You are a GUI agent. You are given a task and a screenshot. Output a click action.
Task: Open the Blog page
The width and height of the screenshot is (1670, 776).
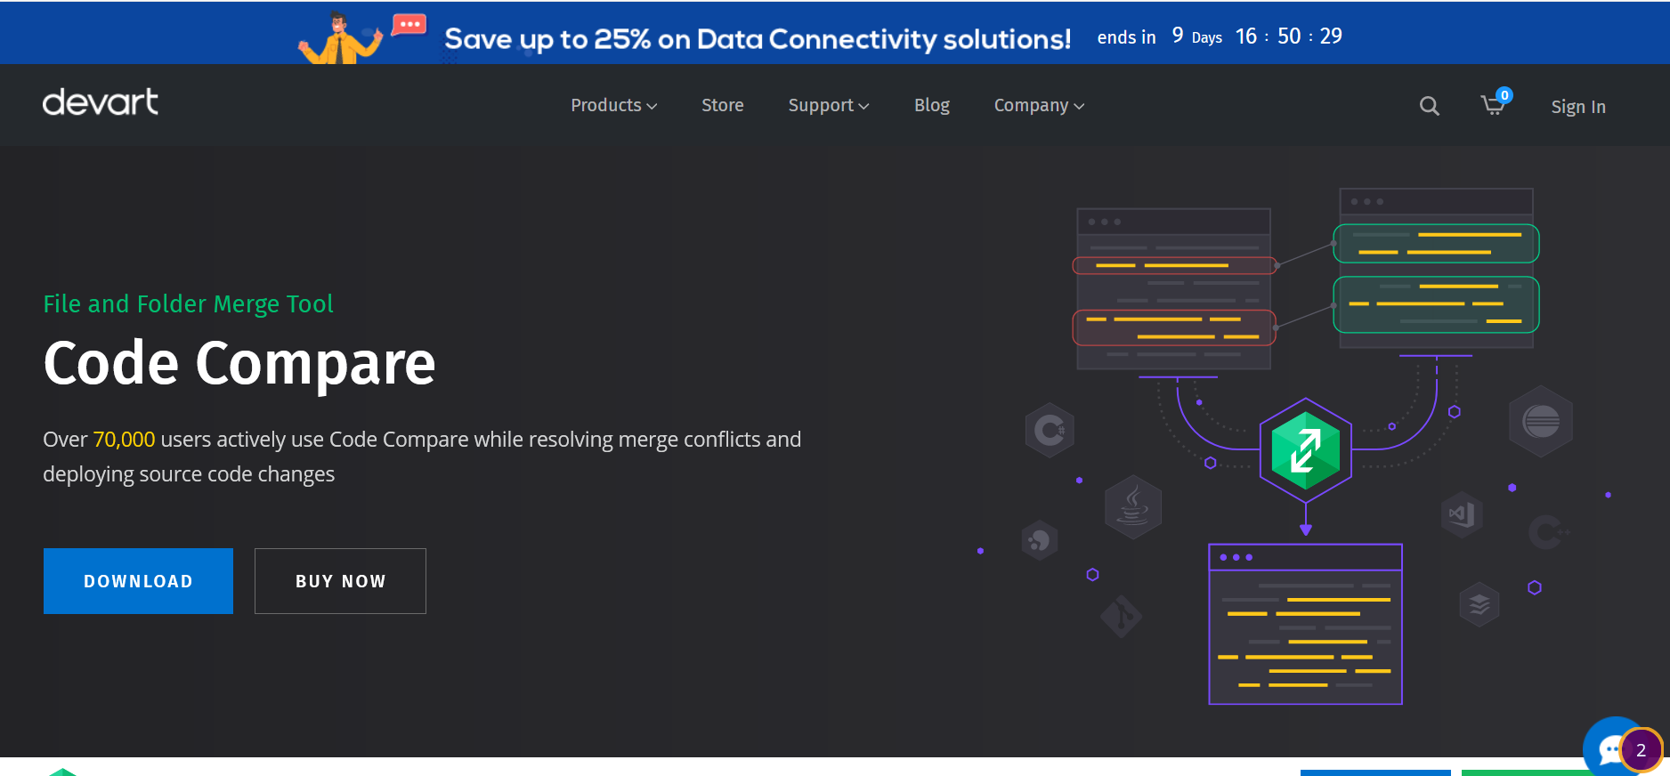click(931, 105)
